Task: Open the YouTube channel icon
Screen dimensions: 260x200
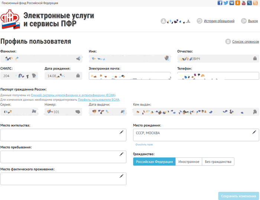Action: click(244, 3)
